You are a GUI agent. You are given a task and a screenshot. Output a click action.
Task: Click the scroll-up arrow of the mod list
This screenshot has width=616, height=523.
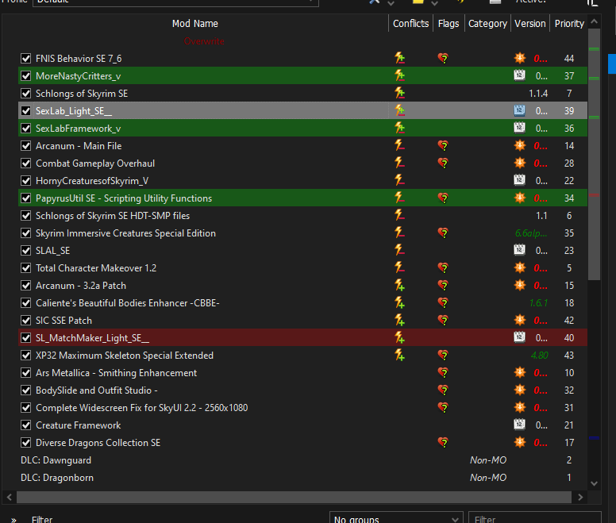[x=594, y=21]
